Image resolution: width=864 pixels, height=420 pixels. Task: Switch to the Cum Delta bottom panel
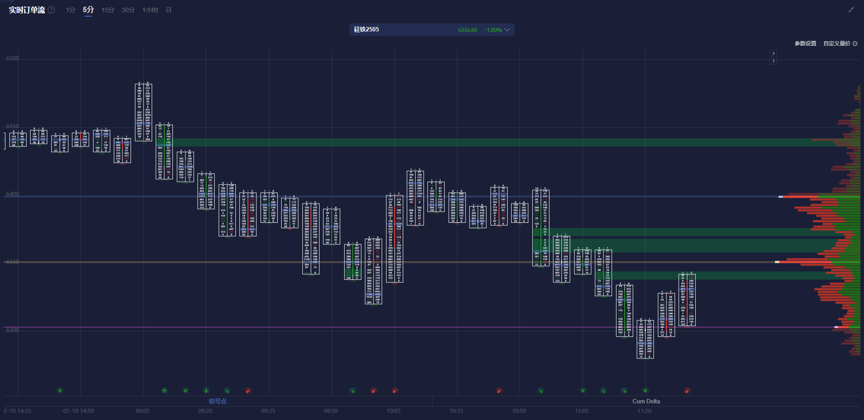[x=646, y=401]
